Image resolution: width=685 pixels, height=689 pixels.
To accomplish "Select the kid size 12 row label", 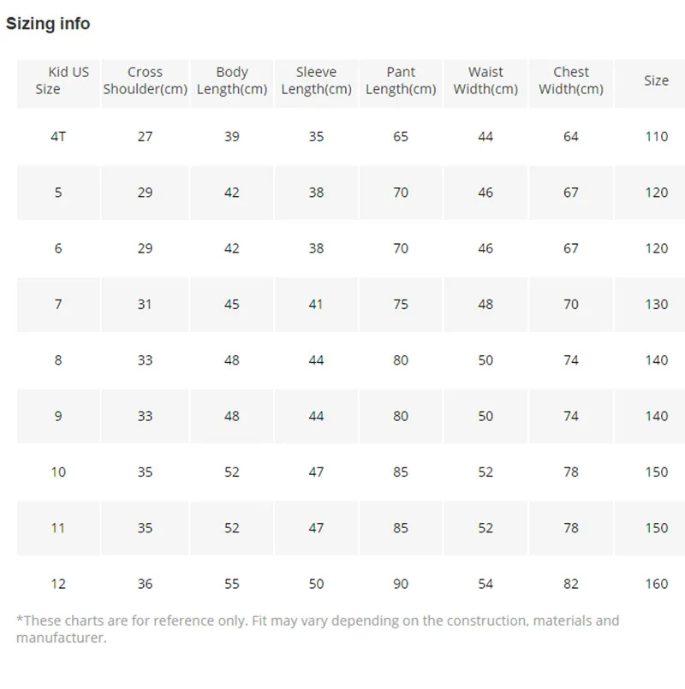I will (58, 584).
